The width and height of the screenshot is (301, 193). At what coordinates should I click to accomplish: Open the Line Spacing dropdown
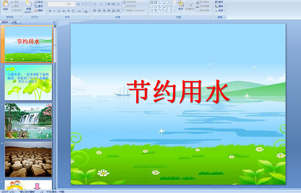click(119, 4)
